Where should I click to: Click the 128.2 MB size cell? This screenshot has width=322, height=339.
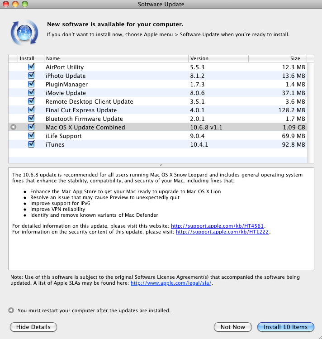tap(292, 110)
